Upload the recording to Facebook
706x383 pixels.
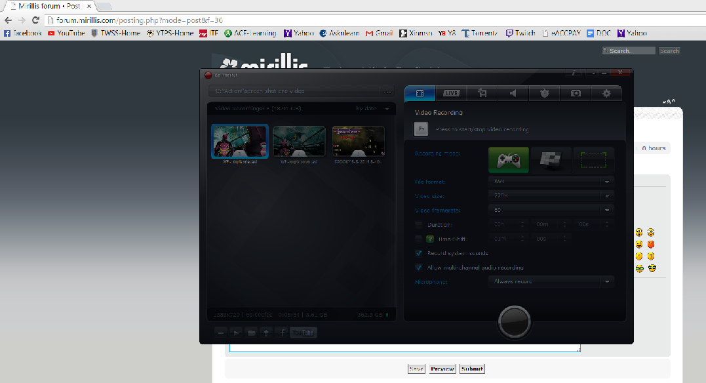283,333
